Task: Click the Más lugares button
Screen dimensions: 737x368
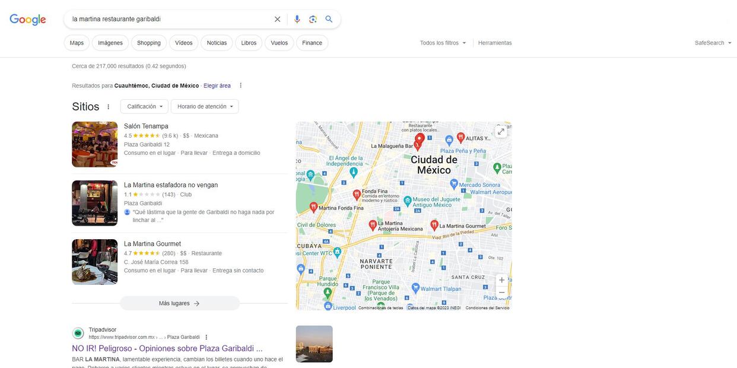Action: (x=180, y=303)
